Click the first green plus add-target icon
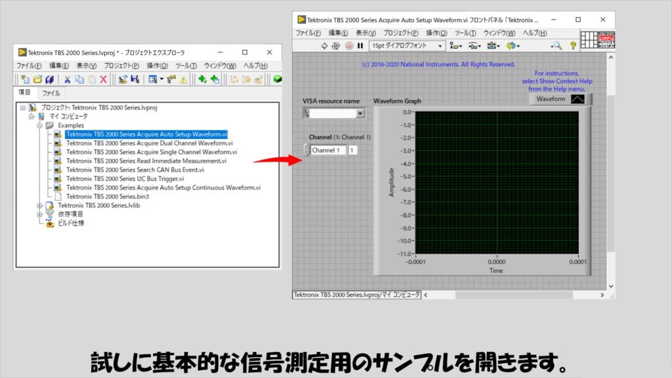The height and width of the screenshot is (378, 672). [x=202, y=79]
